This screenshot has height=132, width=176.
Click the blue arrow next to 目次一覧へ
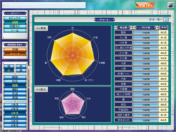(x=166, y=19)
